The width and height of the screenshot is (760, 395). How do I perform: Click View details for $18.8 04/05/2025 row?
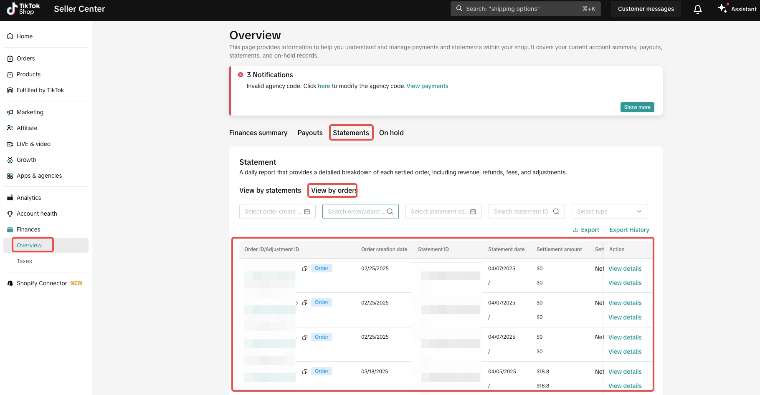click(625, 372)
